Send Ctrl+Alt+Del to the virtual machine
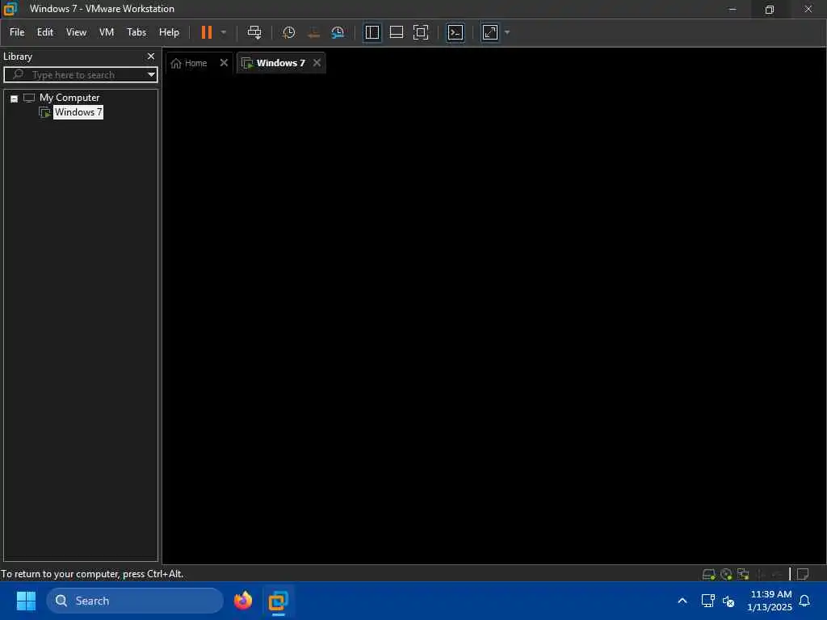 pos(254,32)
